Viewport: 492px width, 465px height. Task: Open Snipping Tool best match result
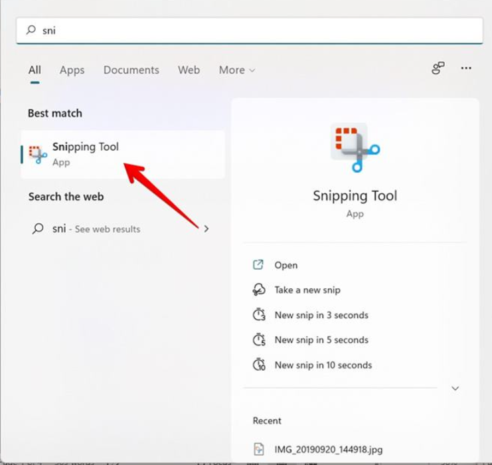point(123,155)
